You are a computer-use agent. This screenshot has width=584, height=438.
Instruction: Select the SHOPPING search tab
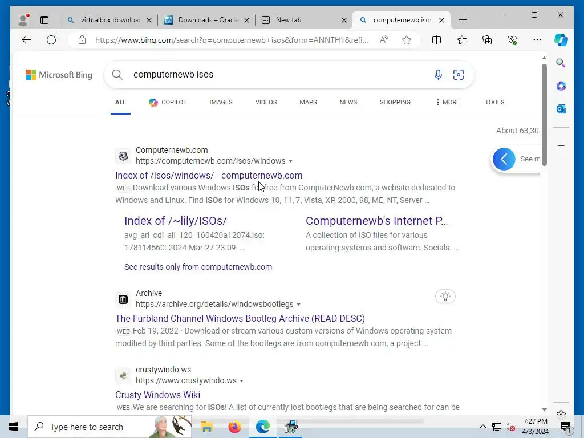click(395, 102)
